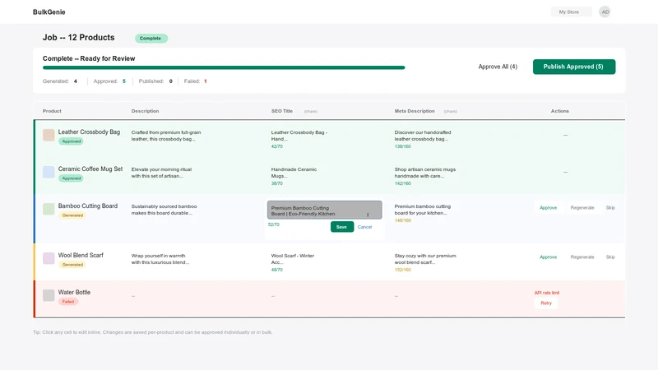The height and width of the screenshot is (370, 658).
Task: Edit 'Handmade Ceramic Mugs...' SEO title
Action: [294, 173]
